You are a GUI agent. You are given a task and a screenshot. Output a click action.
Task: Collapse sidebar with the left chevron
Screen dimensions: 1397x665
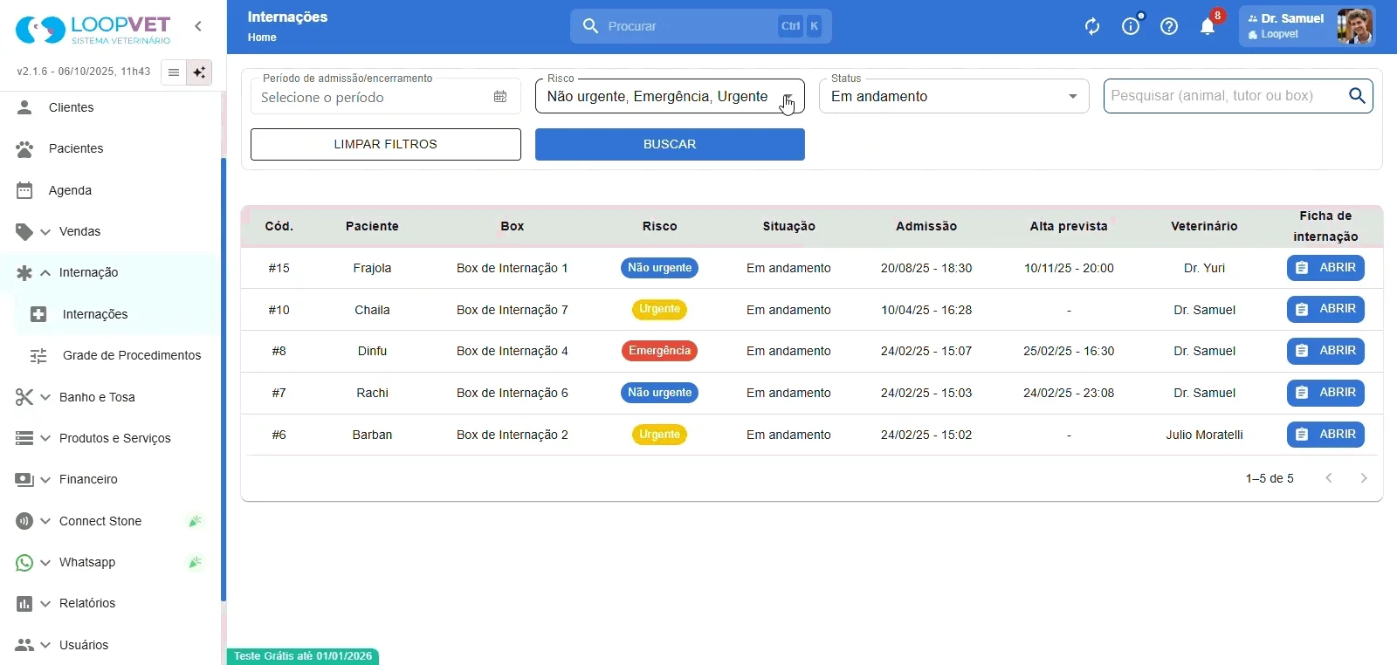198,26
